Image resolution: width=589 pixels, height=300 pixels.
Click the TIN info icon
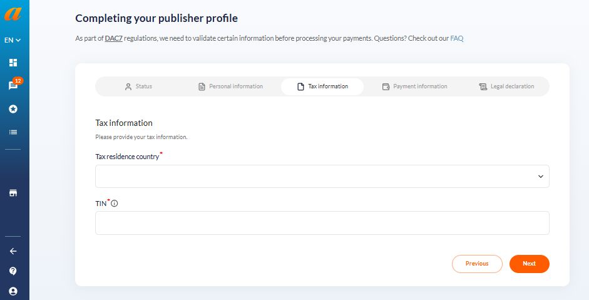click(114, 204)
